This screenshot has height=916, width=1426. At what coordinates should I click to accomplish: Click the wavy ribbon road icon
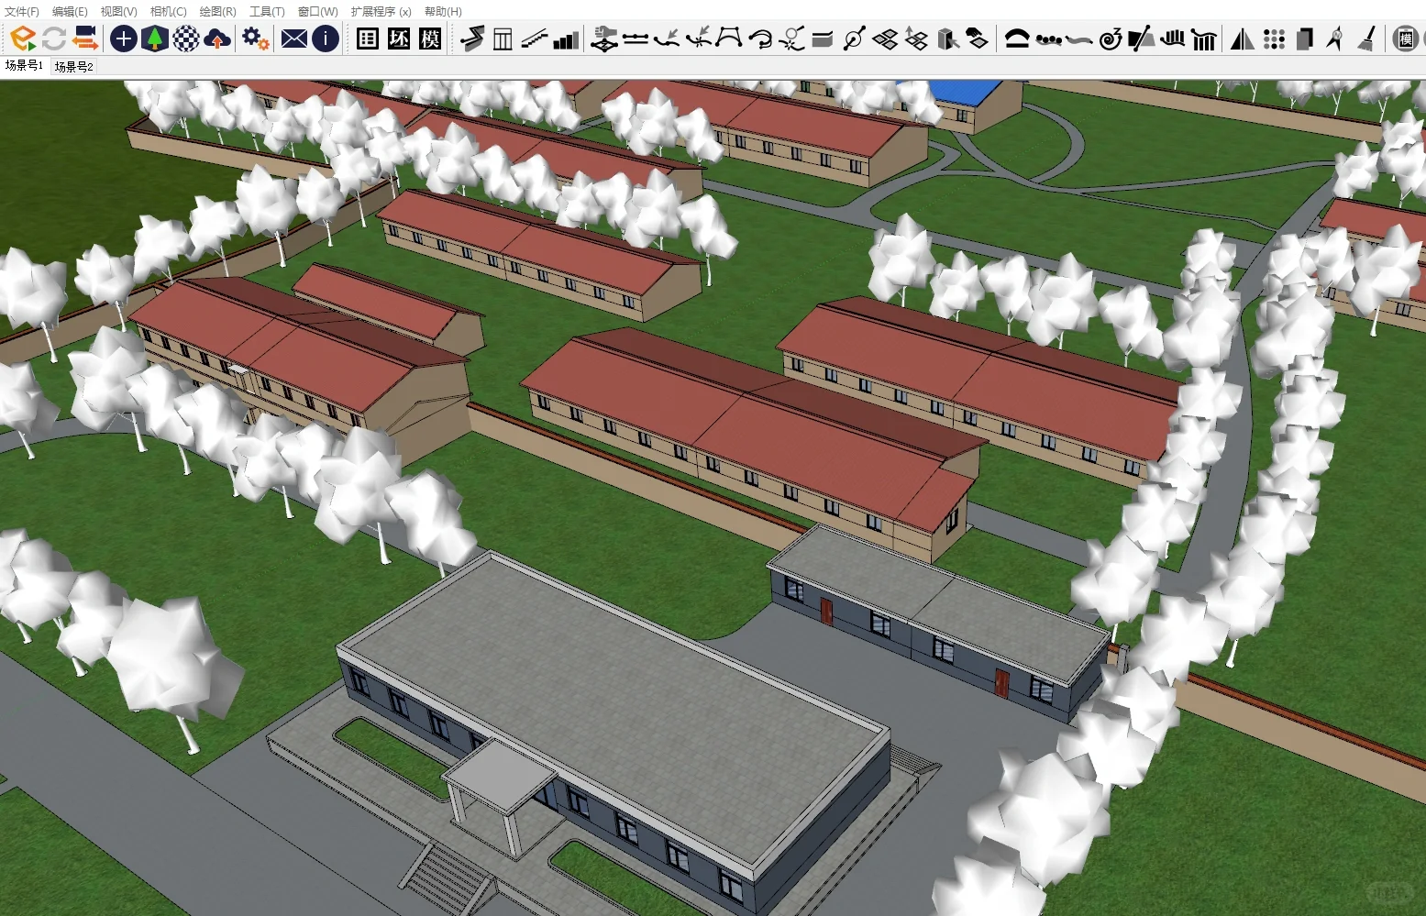coord(1079,39)
